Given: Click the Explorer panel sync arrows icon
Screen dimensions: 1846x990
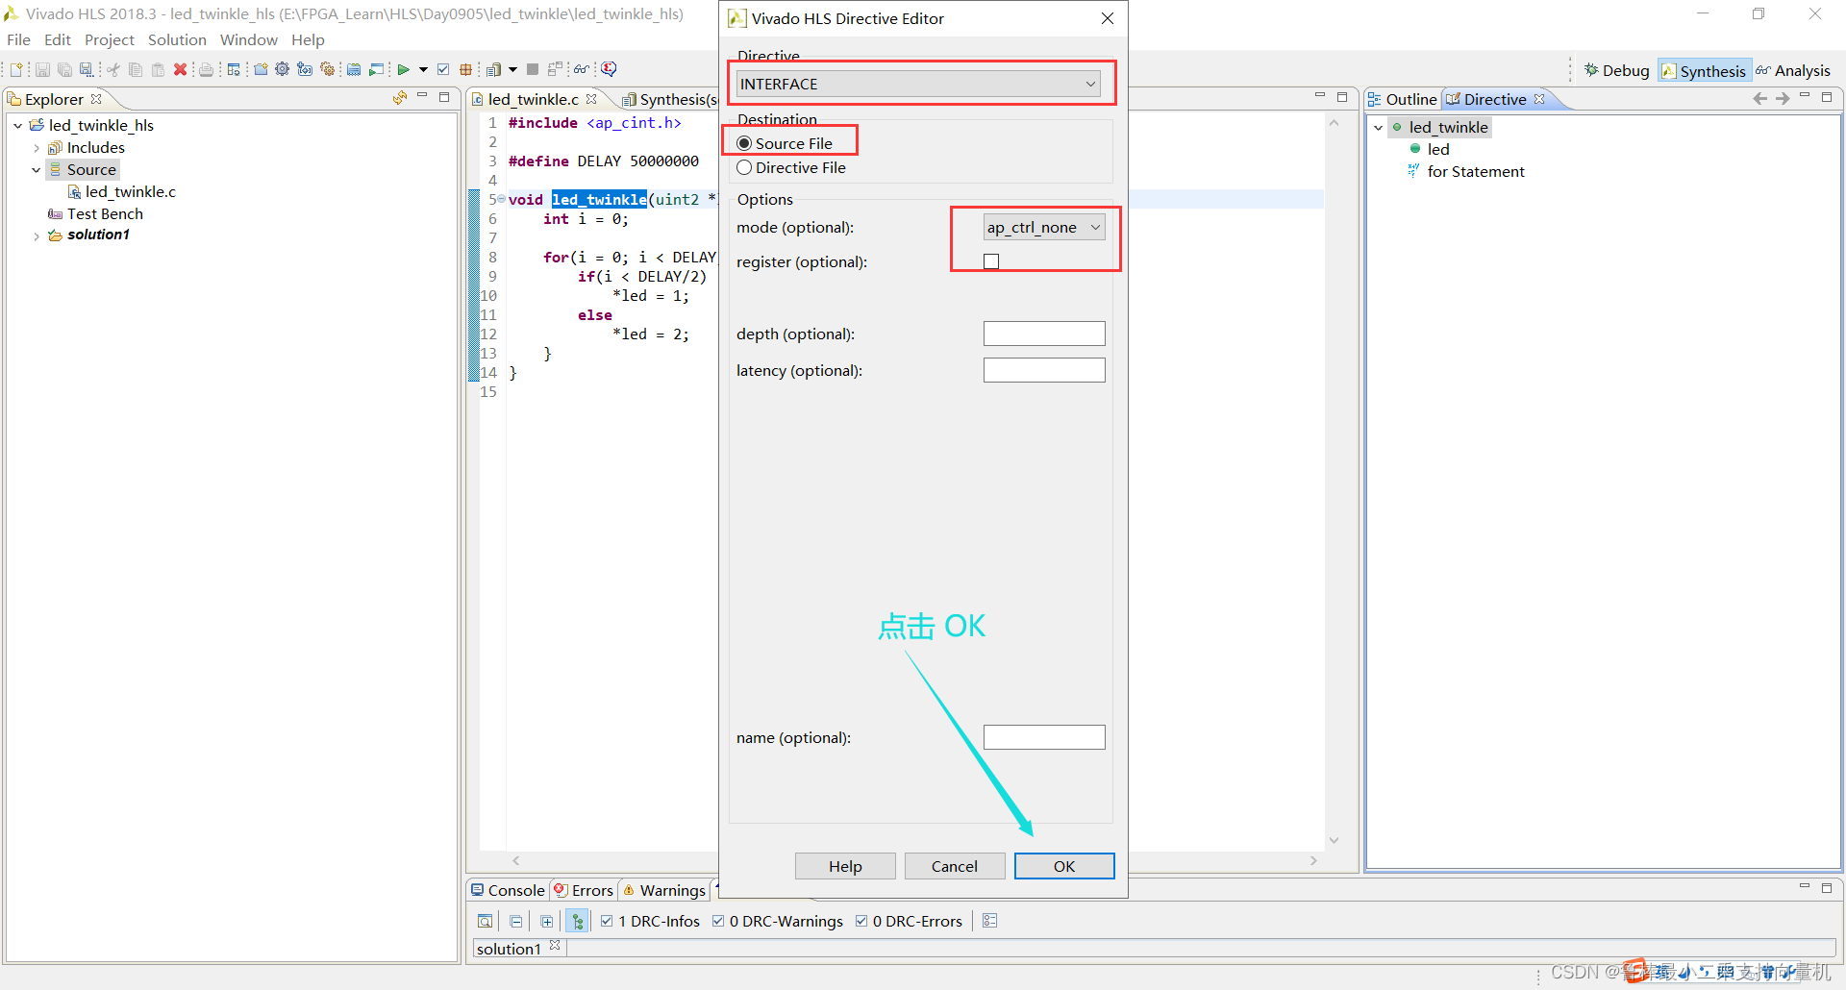Looking at the screenshot, I should click(400, 98).
